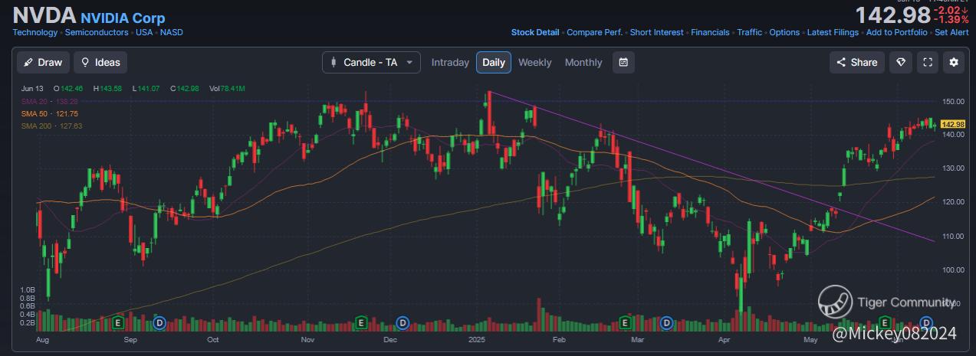Click the 150.00 price axis label
Viewport: 976px width, 356px height.
coord(953,101)
